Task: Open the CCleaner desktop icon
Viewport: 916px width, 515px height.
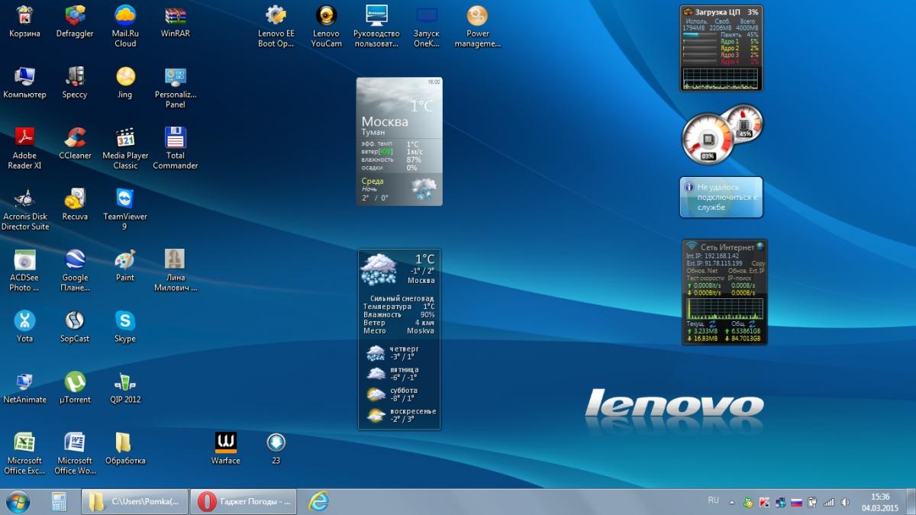Action: pos(75,139)
